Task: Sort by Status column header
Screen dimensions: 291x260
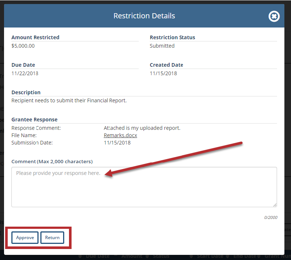Action: [x=161, y=256]
